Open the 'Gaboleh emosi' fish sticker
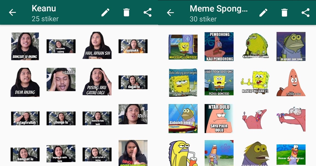The width and height of the screenshot is (316, 166). (x=183, y=118)
